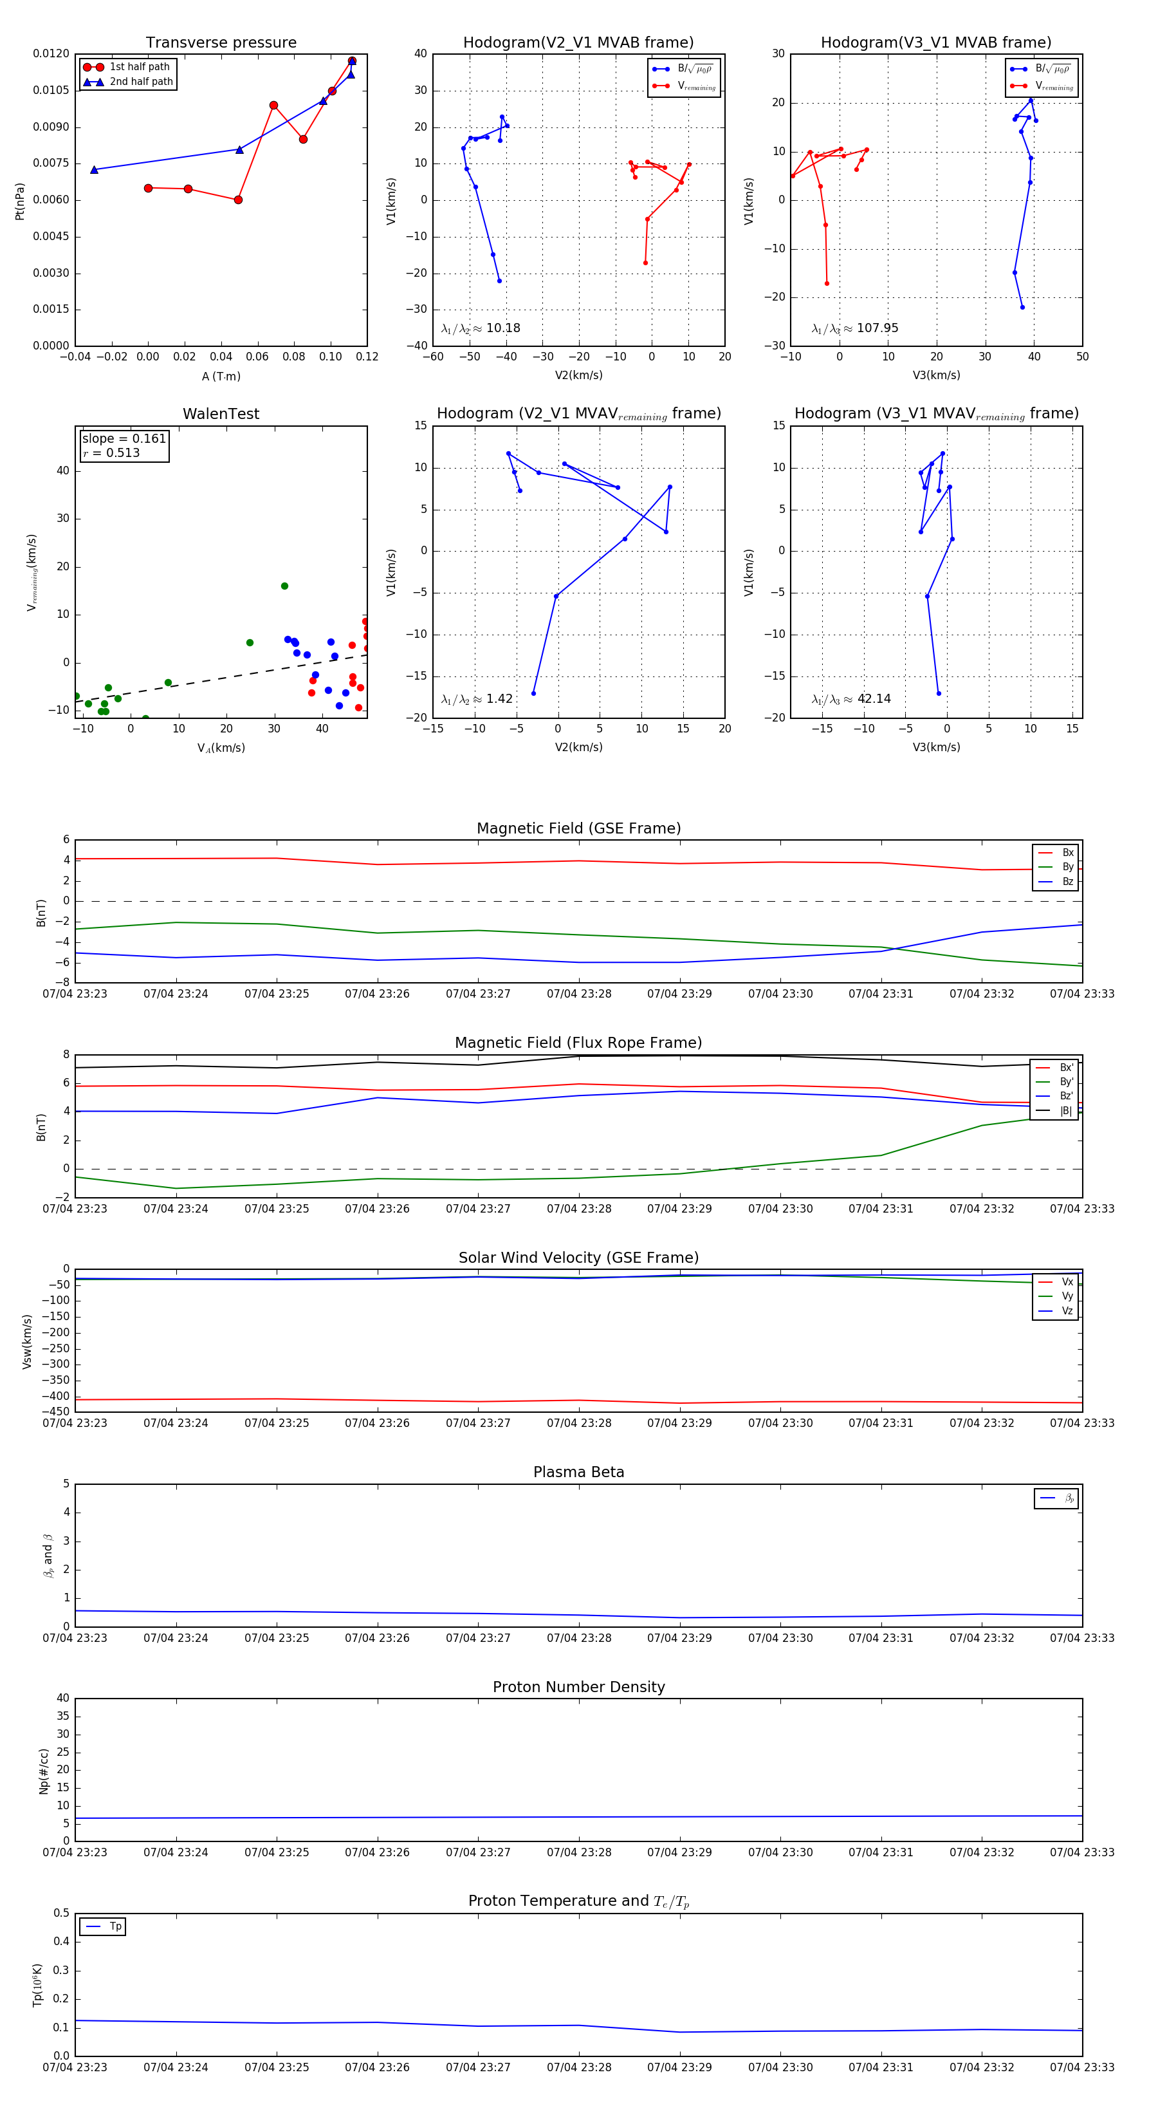Click the 'r = 0.513' annotation

click(111, 452)
